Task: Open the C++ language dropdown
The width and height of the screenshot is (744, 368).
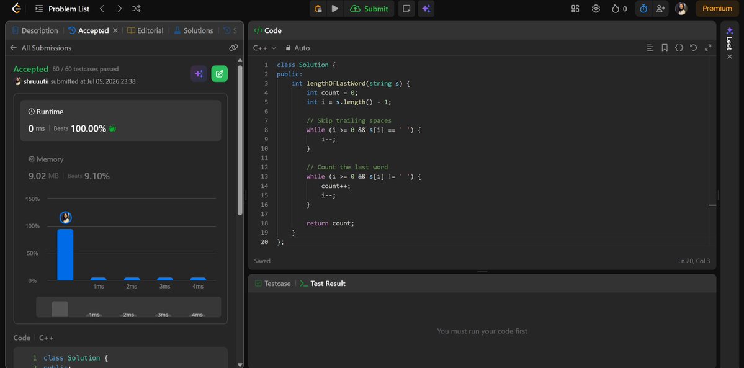Action: tap(265, 48)
